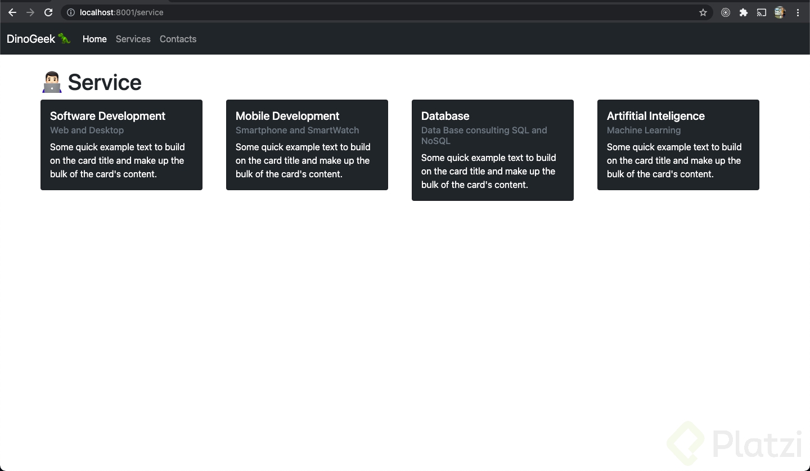Reload the current page
This screenshot has height=471, width=810.
(x=48, y=12)
